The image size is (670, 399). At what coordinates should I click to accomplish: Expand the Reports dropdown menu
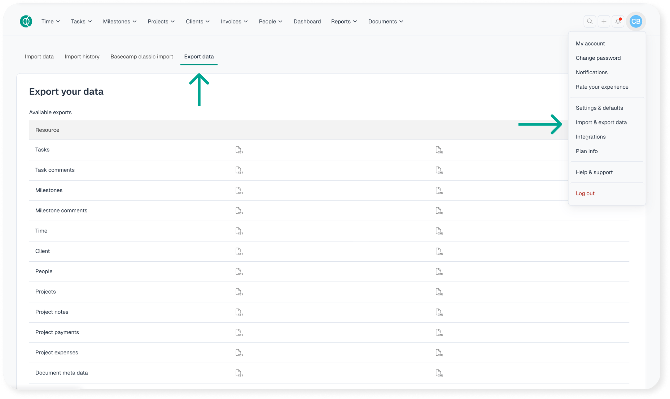click(x=344, y=22)
